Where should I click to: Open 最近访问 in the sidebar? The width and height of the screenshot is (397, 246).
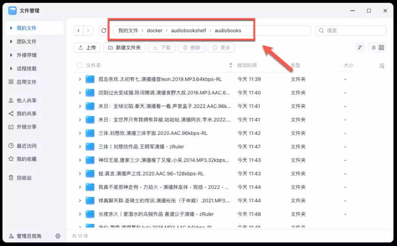click(26, 146)
